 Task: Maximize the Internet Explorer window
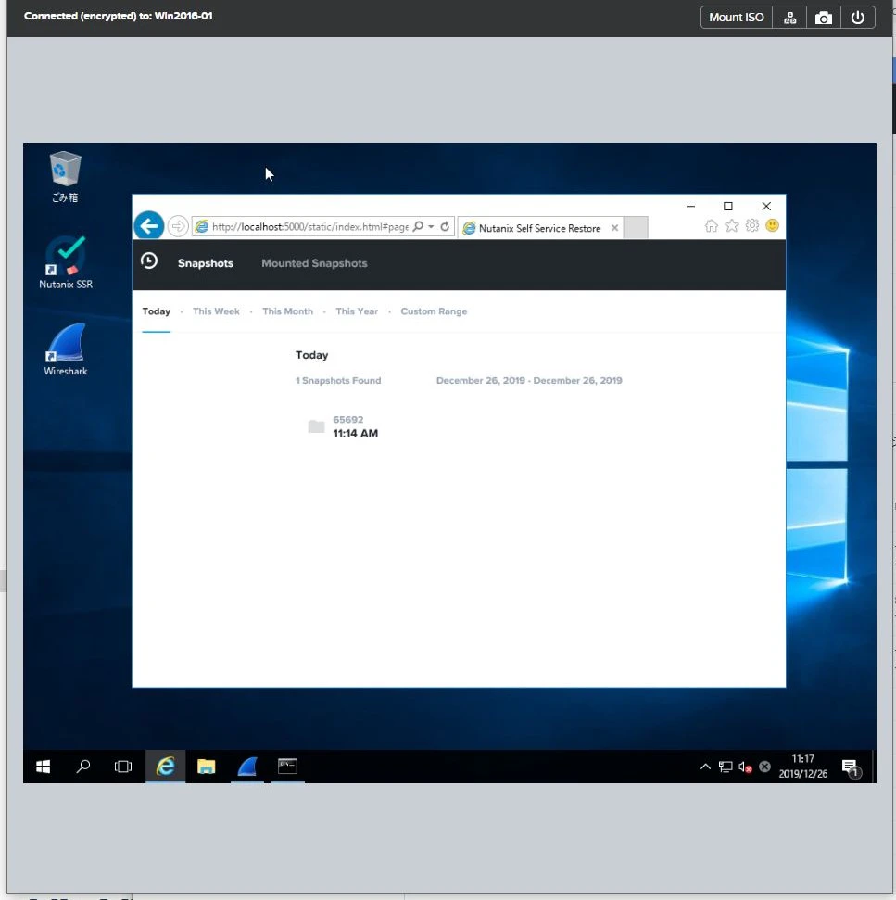coord(728,206)
